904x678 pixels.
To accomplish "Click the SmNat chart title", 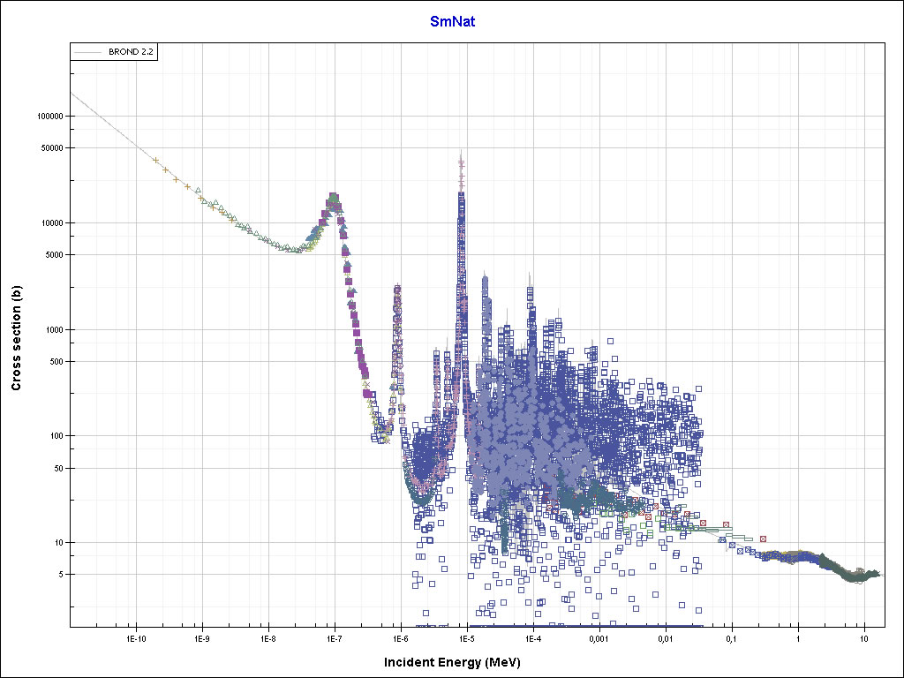I will pos(452,21).
